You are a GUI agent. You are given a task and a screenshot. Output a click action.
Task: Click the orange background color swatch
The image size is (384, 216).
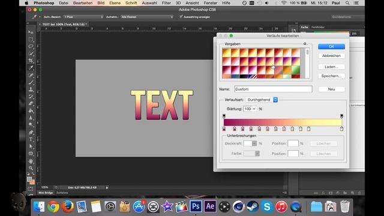(32, 182)
